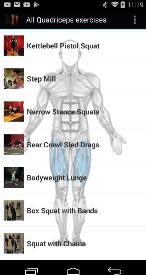Open Box Squat with Bands entry
This screenshot has height=275, width=146.
73,211
